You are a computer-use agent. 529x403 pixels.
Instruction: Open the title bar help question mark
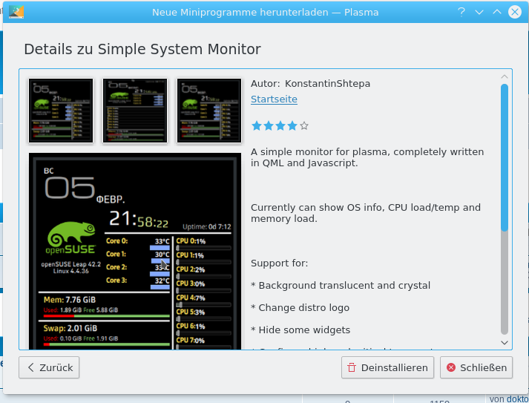click(461, 12)
